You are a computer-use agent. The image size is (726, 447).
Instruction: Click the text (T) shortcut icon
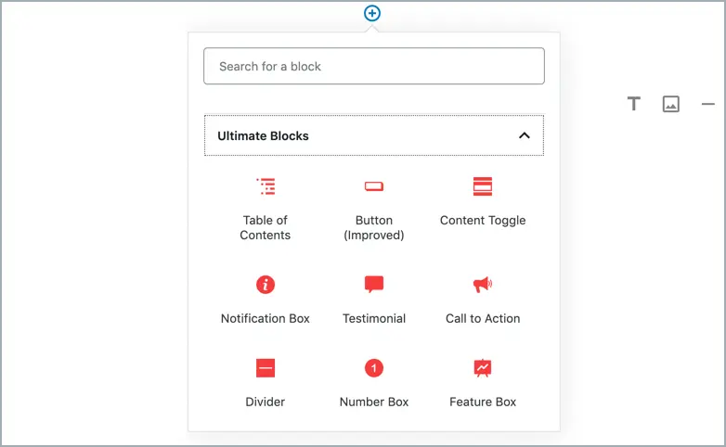point(634,104)
